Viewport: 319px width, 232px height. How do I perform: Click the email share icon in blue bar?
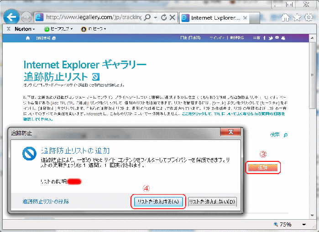277,37
